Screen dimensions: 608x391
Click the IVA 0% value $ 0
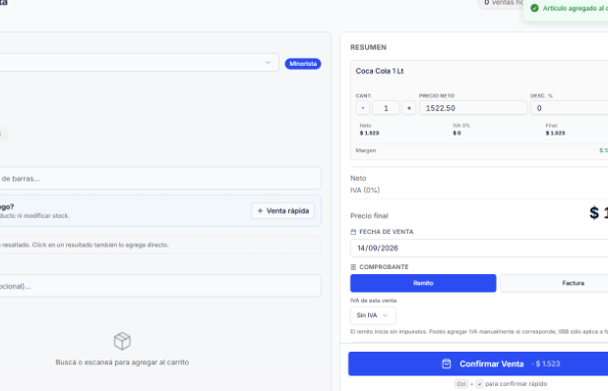pyautogui.click(x=456, y=134)
